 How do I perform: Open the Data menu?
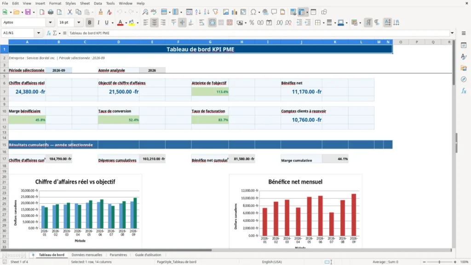point(98,3)
